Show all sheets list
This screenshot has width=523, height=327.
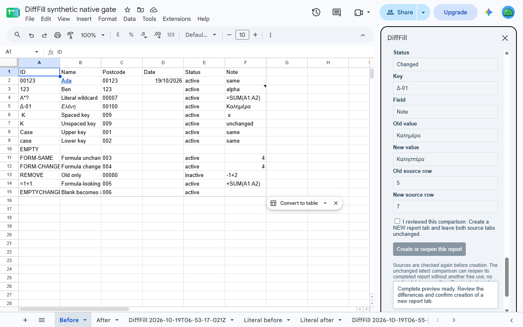[42, 320]
